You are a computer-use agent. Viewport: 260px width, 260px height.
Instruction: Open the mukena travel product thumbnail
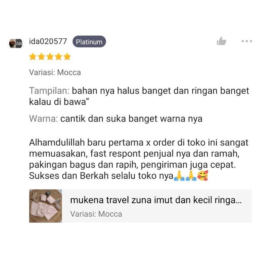point(45,206)
